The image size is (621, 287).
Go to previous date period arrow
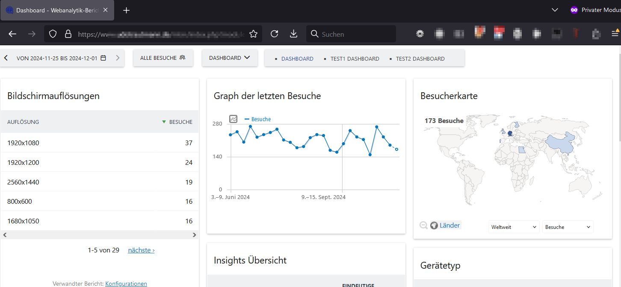(6, 58)
